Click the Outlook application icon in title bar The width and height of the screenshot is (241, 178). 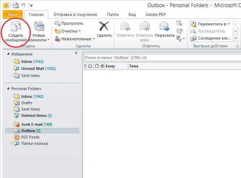pos(6,6)
